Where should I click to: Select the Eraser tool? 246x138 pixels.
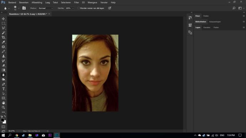coord(3,65)
